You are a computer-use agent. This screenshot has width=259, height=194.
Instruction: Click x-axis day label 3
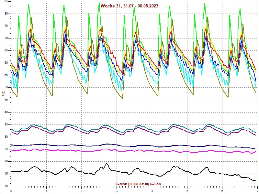(x=117, y=191)
